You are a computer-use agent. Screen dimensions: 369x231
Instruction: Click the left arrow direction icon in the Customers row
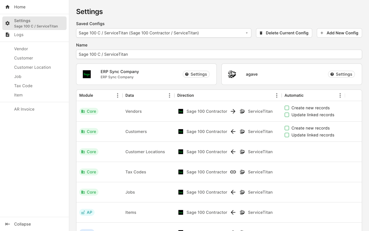pos(233,131)
